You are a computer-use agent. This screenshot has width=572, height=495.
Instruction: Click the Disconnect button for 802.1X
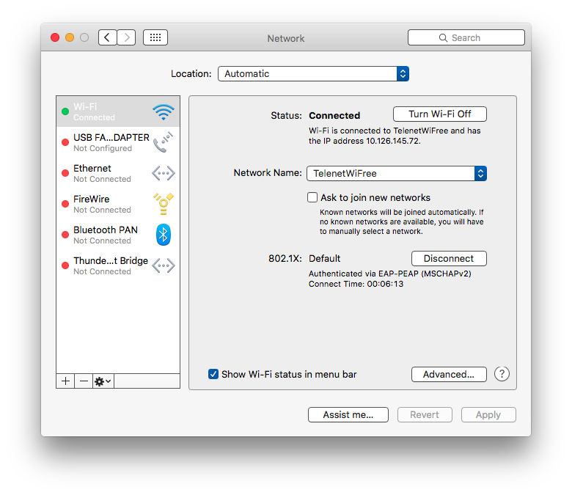point(449,258)
